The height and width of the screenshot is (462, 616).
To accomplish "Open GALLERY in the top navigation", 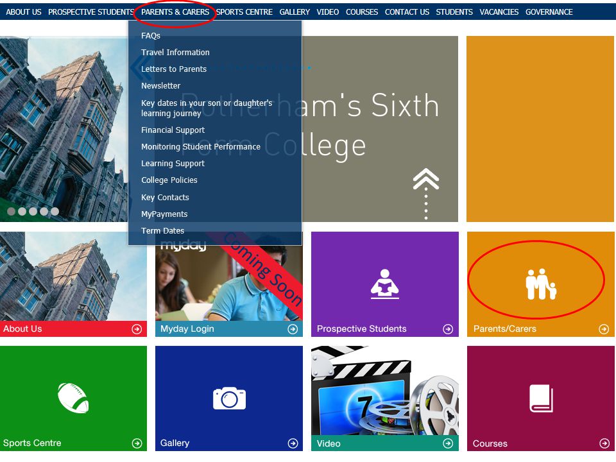I will 295,12.
